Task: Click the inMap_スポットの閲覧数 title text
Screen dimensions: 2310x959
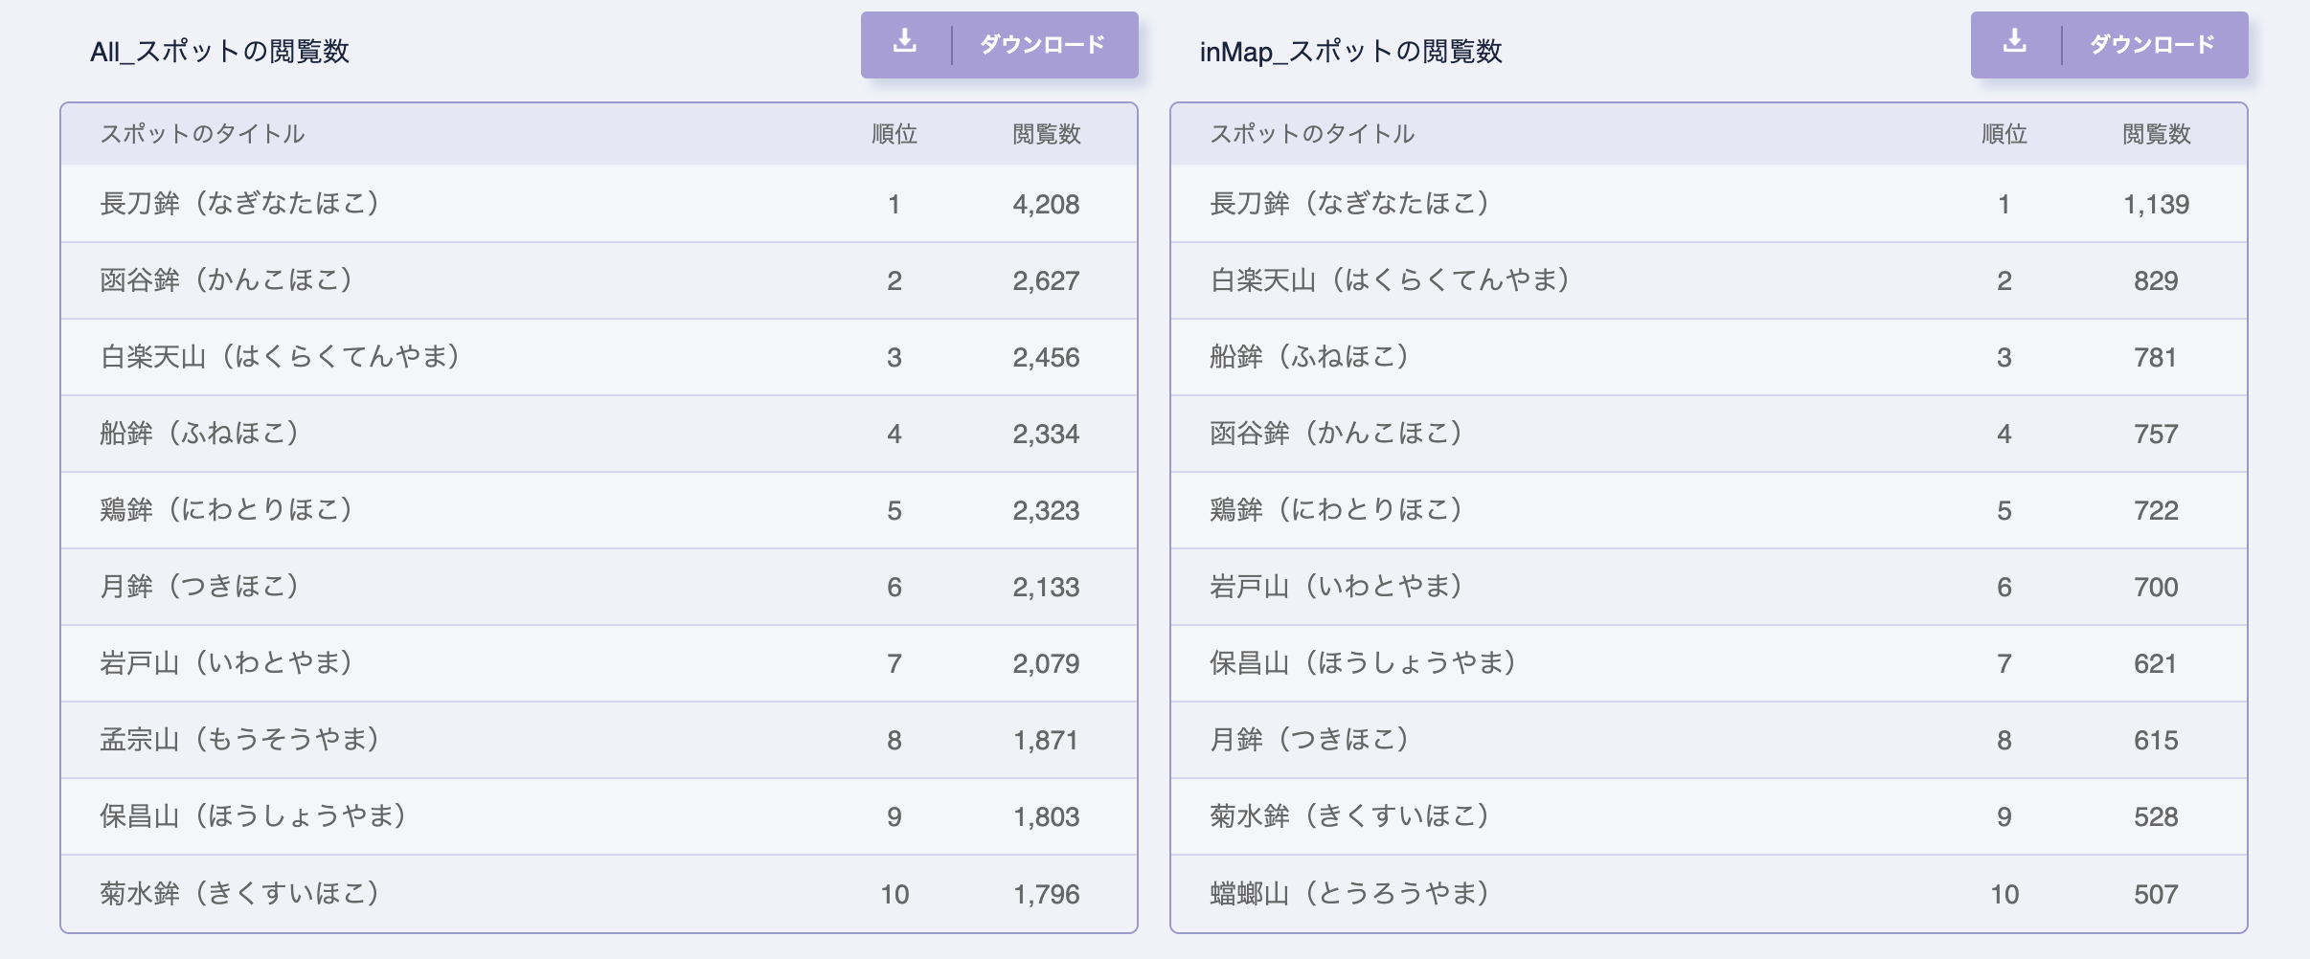Action: [x=1350, y=52]
